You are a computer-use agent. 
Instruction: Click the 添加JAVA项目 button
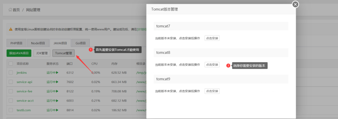[19, 53]
